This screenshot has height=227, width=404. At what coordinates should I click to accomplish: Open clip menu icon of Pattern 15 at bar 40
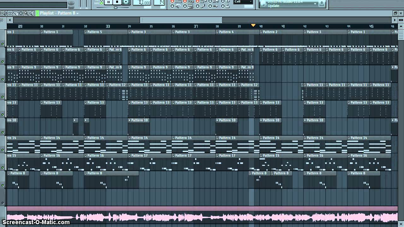point(261,155)
